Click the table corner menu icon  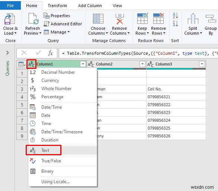coord(22,64)
